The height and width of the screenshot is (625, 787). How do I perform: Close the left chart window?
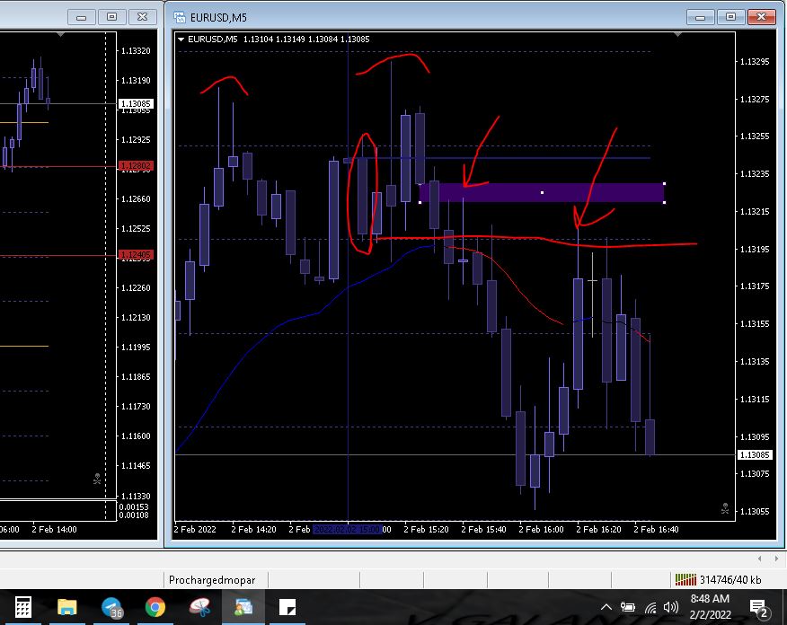point(143,17)
